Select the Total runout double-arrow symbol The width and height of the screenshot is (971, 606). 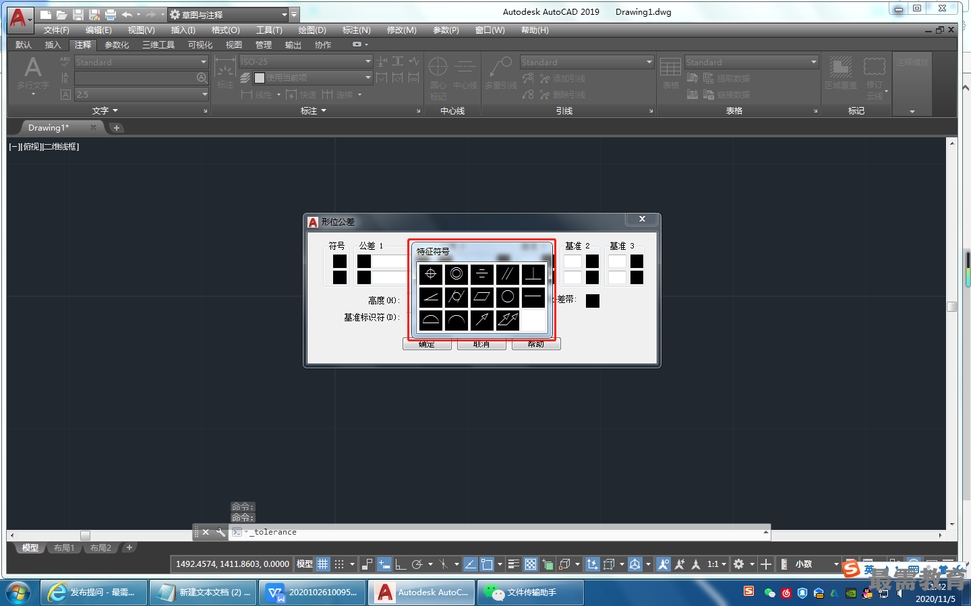click(x=507, y=320)
